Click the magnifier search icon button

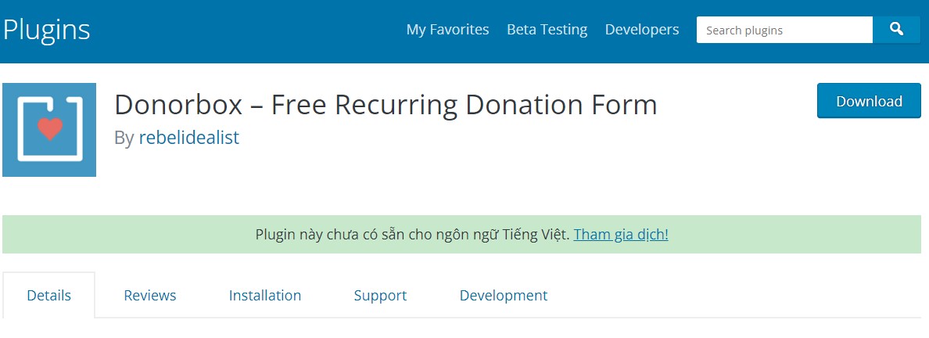coord(896,30)
